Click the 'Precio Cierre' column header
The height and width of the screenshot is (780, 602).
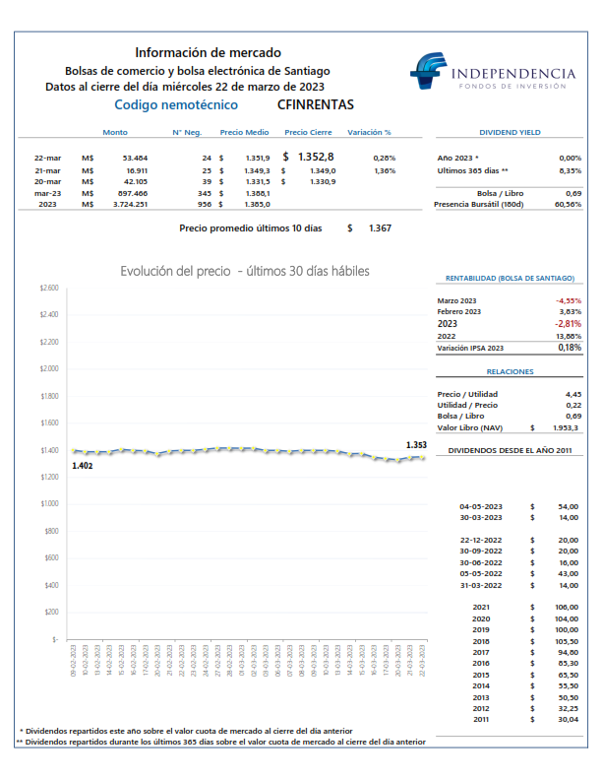click(x=308, y=132)
